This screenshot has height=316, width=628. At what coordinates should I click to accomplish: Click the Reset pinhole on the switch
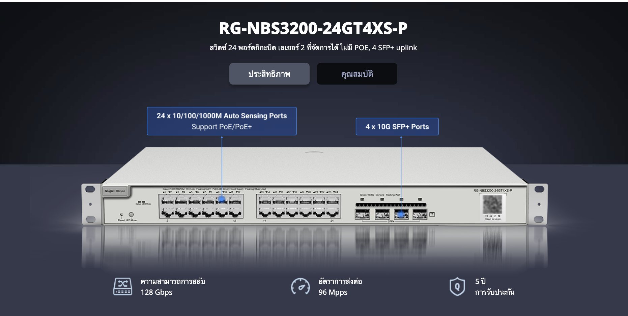tap(121, 215)
